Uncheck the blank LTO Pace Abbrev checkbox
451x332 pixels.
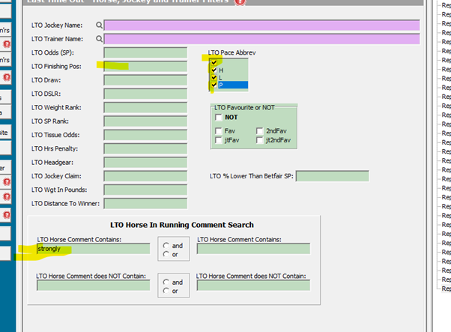click(x=214, y=62)
